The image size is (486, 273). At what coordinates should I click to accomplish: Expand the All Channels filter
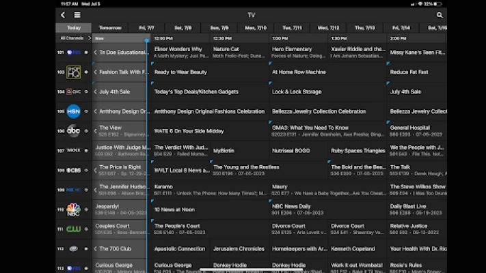tap(73, 38)
